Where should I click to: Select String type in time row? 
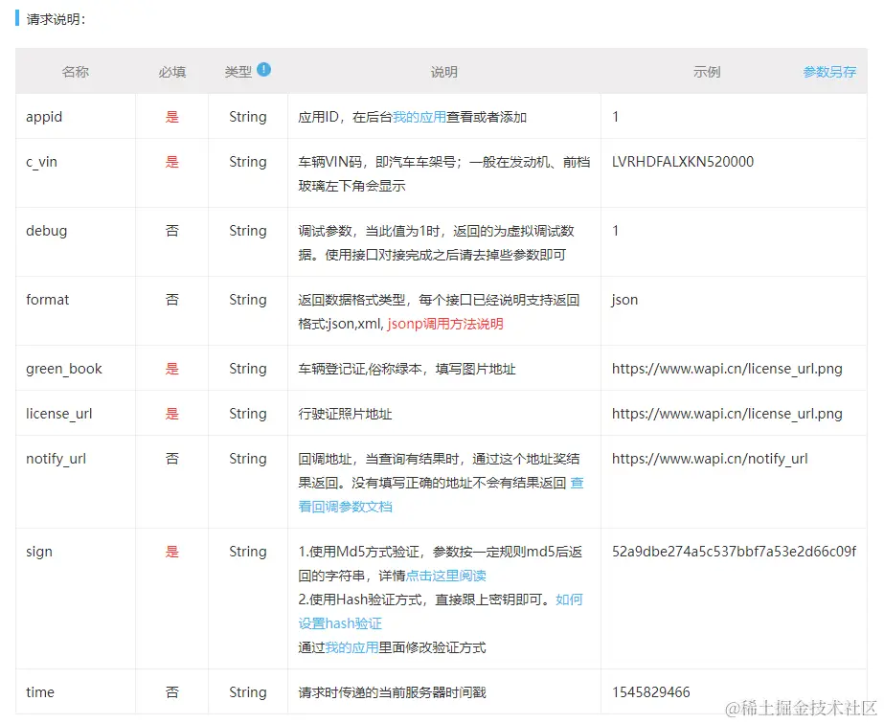click(x=247, y=691)
